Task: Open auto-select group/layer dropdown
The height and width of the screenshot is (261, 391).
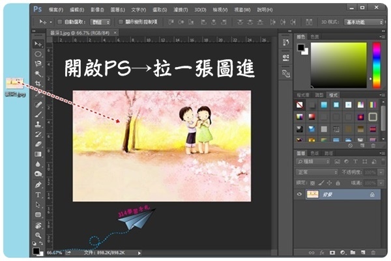Action: (x=100, y=22)
